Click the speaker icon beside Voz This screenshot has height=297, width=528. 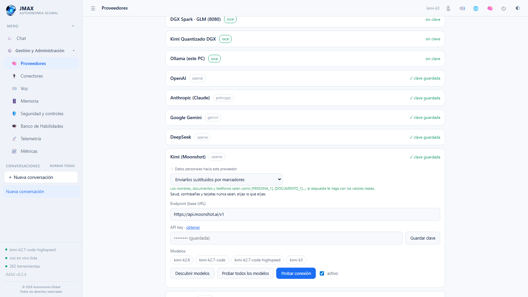click(14, 88)
